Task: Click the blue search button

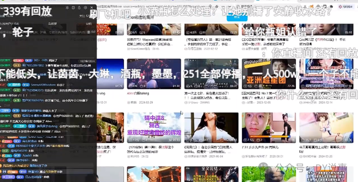Action: pyautogui.click(x=237, y=17)
